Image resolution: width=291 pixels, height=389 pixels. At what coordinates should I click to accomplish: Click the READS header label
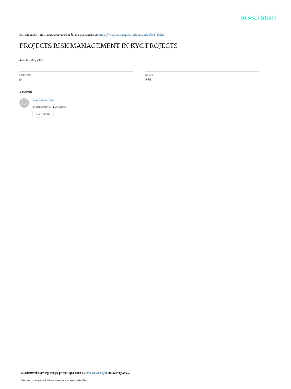[x=149, y=75]
